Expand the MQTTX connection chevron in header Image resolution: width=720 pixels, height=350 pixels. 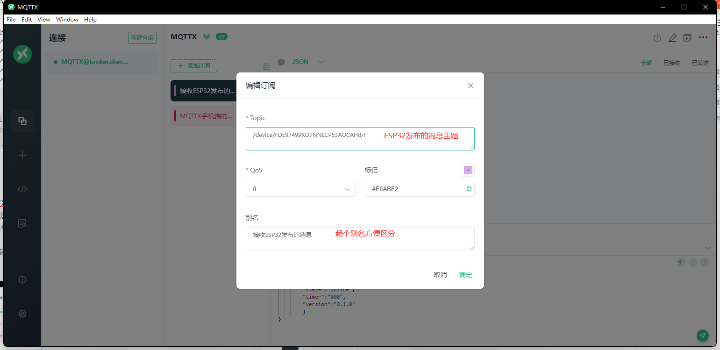click(x=206, y=36)
